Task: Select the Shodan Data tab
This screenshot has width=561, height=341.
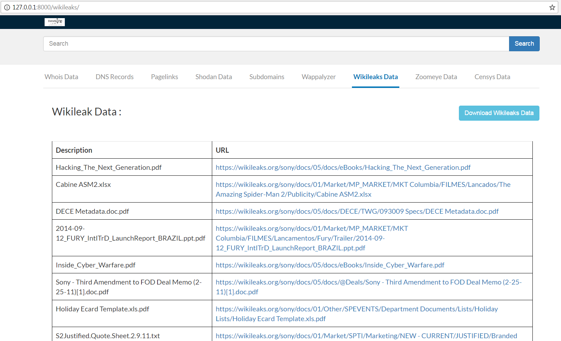Action: (x=214, y=77)
